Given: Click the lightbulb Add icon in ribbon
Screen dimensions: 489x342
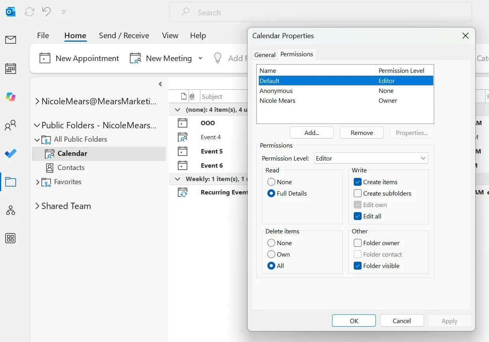Looking at the screenshot, I should 218,58.
